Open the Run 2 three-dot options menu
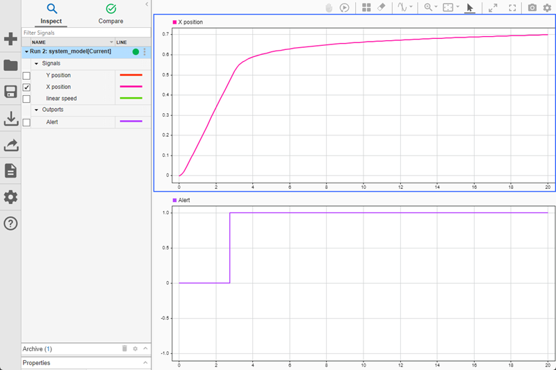The height and width of the screenshot is (370, 556). coord(145,51)
